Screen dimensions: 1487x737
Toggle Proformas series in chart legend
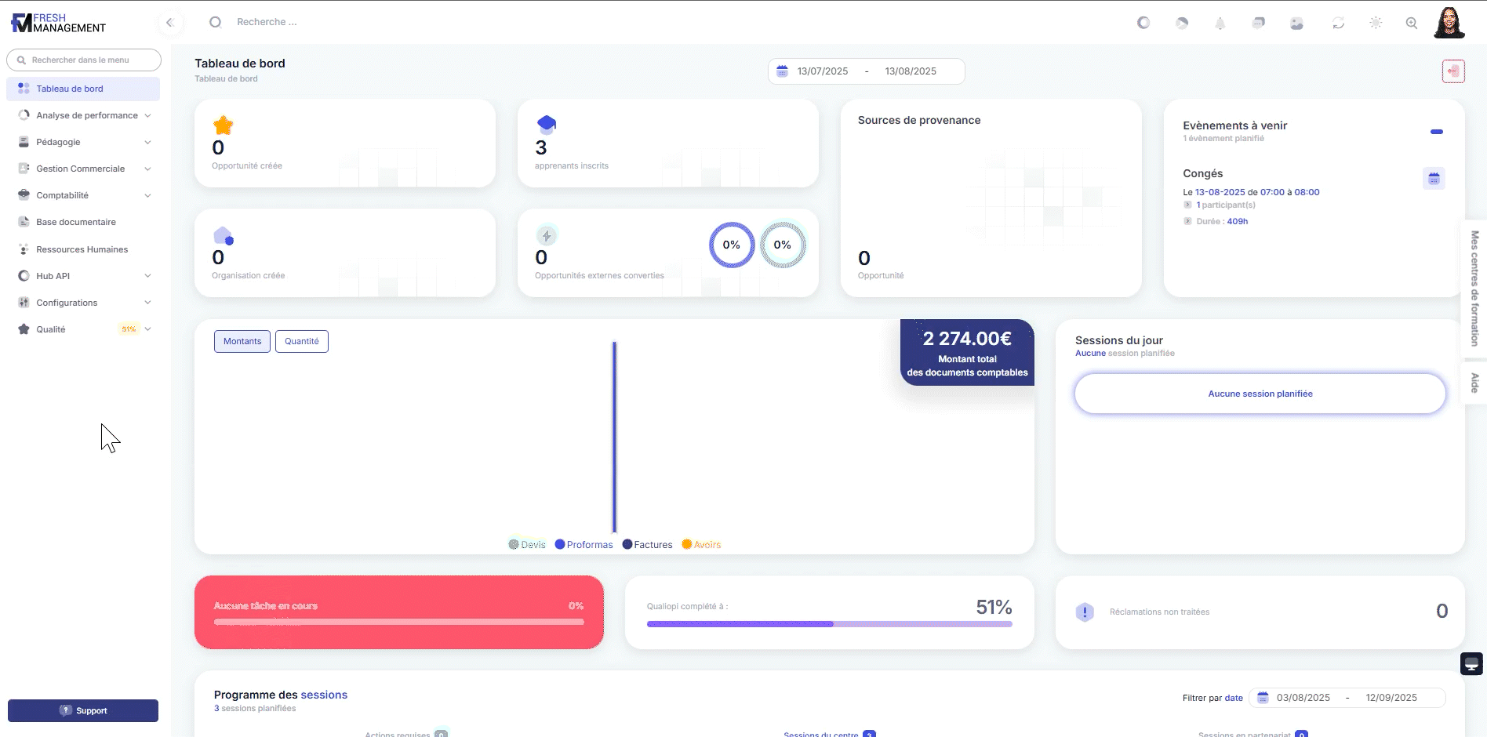[584, 545]
